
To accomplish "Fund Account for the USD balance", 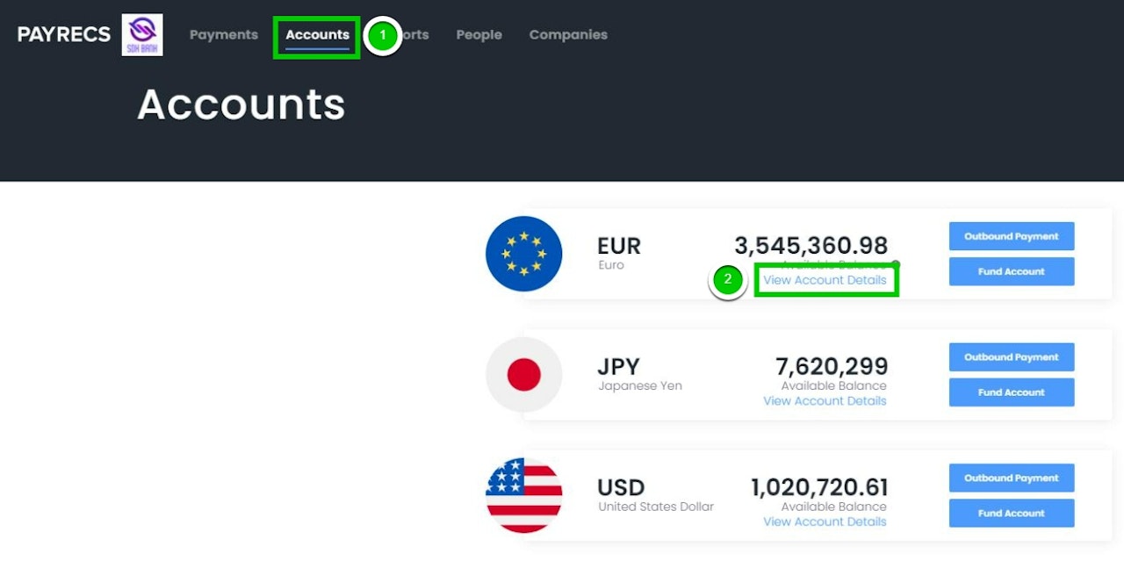I will tap(1011, 514).
